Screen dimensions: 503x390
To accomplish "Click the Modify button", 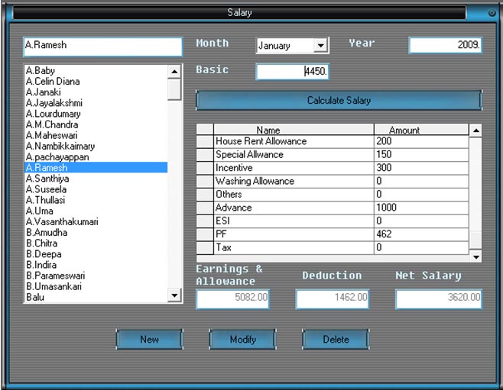I will pos(242,340).
